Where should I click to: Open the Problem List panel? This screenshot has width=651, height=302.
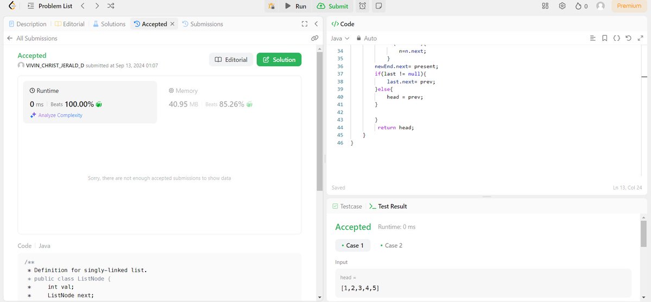[x=50, y=6]
